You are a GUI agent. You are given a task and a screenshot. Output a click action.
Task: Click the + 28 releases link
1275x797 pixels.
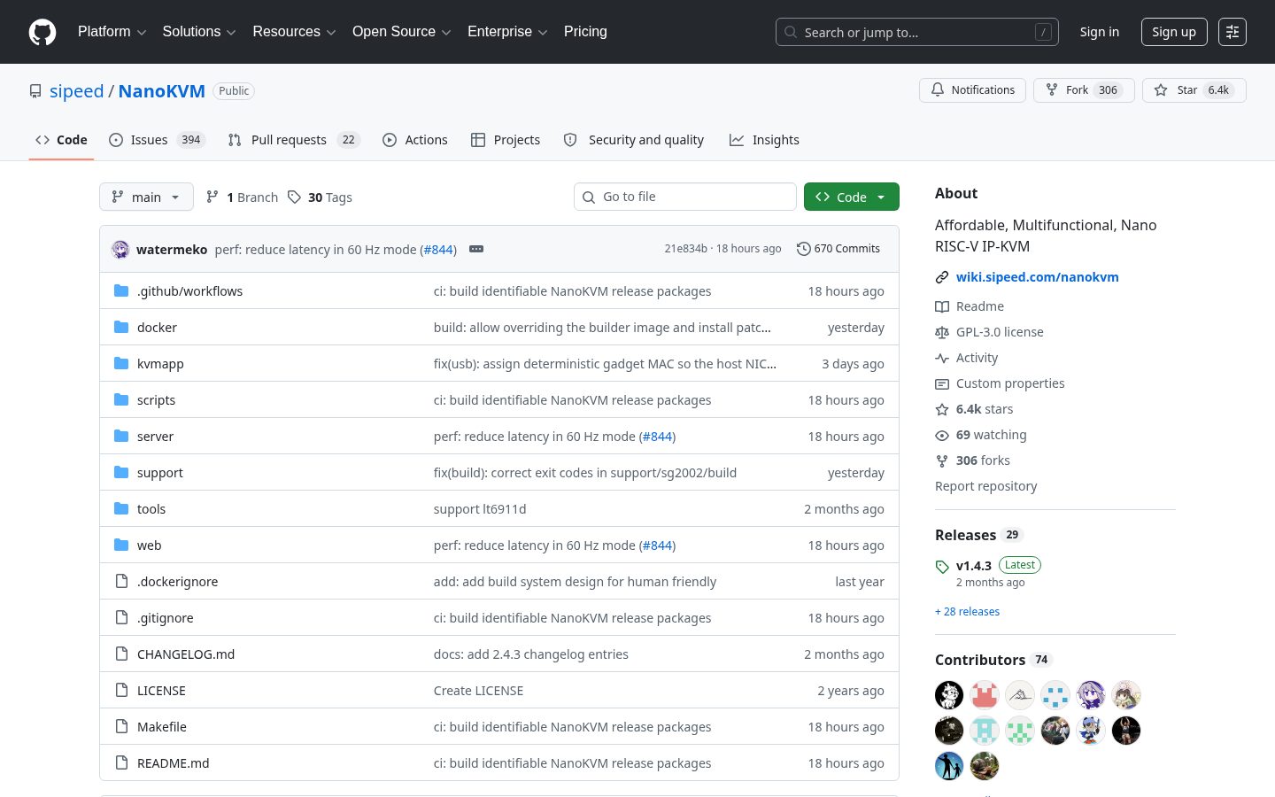tap(967, 611)
